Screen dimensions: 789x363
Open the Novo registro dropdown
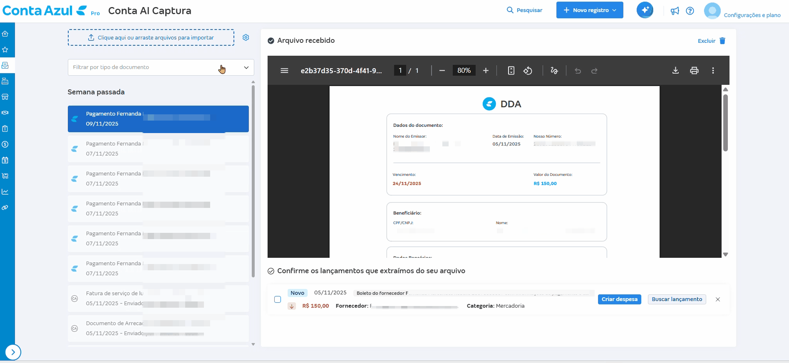pyautogui.click(x=589, y=10)
